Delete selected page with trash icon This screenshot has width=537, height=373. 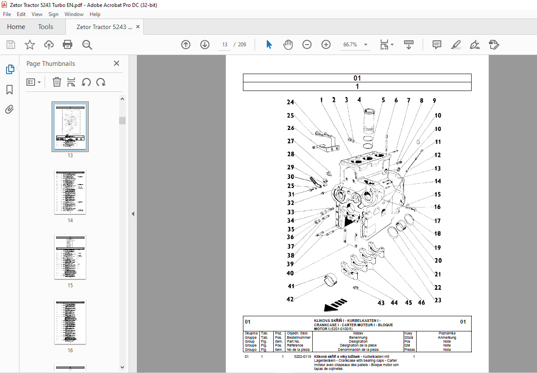tap(57, 82)
